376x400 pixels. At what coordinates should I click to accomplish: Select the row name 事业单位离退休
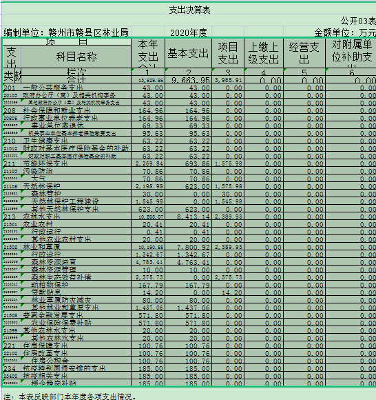point(57,126)
